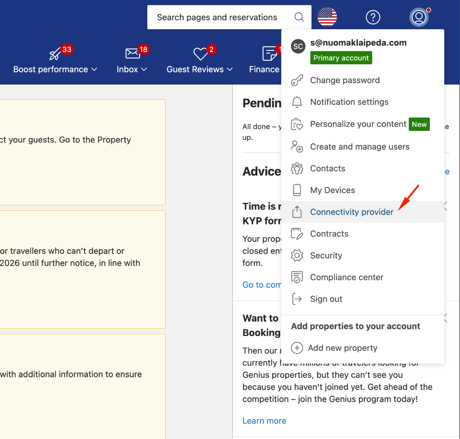Open the US flag language selector
460x439 pixels.
click(327, 18)
